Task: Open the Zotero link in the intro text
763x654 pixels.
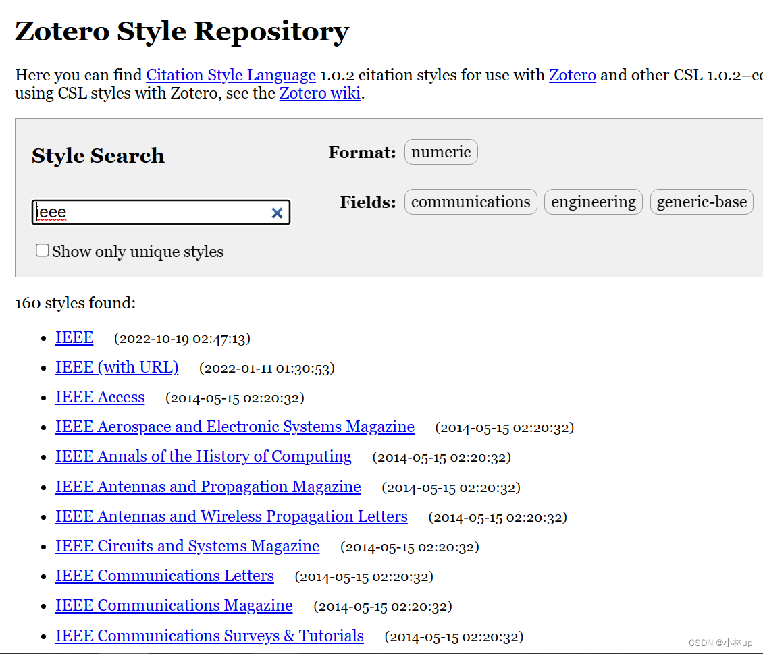Action: pos(573,75)
